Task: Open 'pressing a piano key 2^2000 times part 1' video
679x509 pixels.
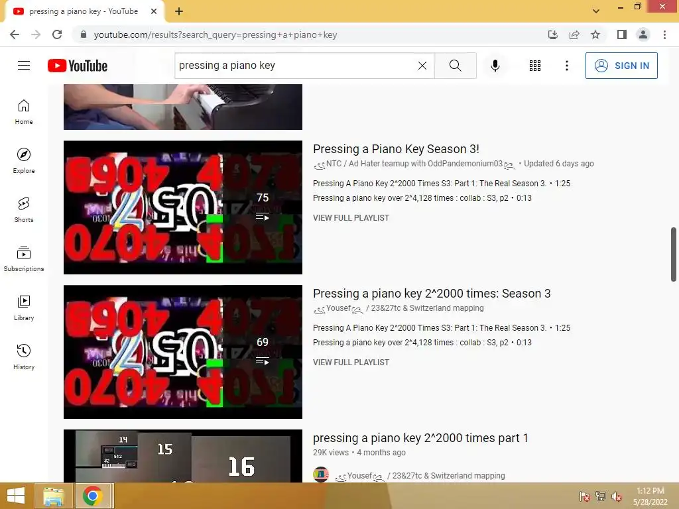Action: [x=420, y=438]
